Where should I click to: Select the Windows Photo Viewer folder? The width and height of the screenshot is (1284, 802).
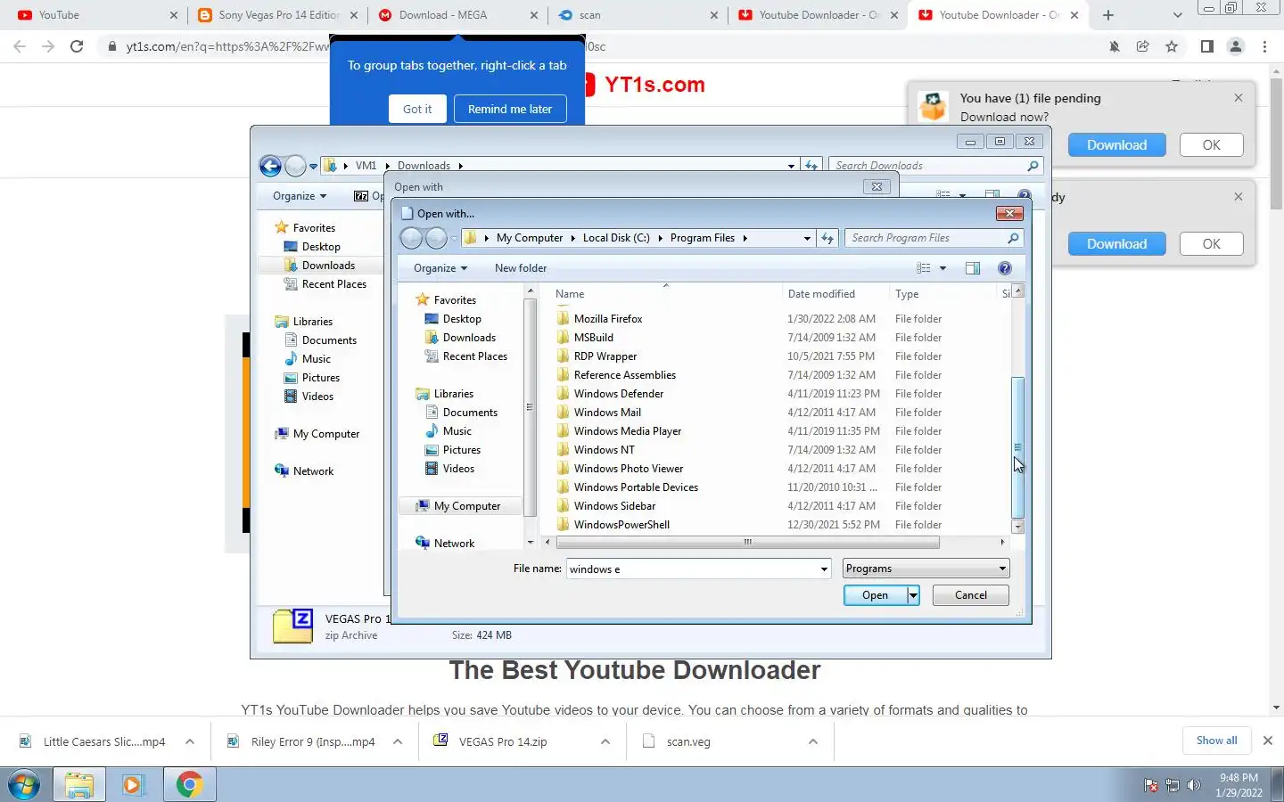628,469
